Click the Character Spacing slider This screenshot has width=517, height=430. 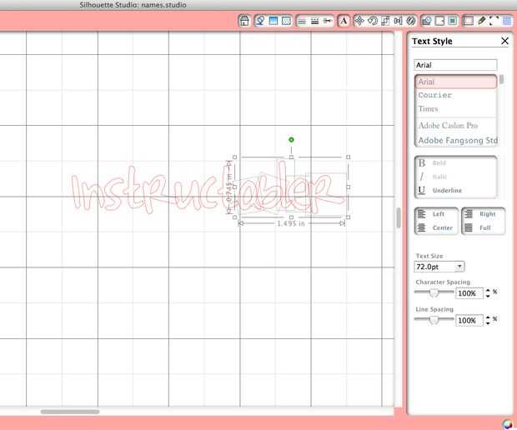click(434, 292)
